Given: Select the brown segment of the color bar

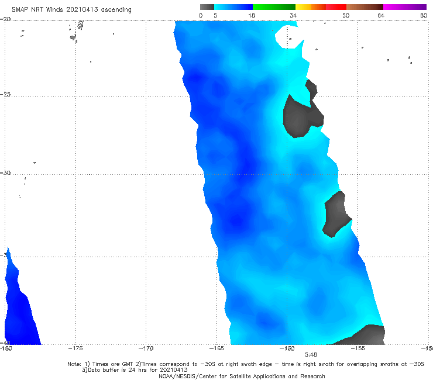Looking at the screenshot, I should click(x=365, y=7).
